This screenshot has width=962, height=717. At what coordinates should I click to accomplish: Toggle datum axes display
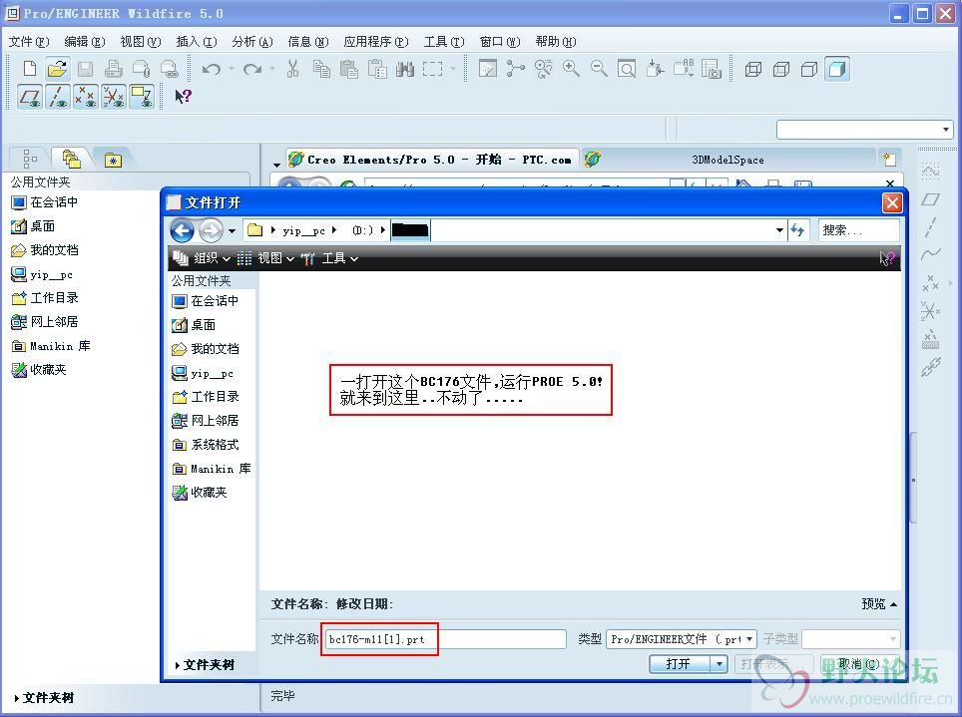click(x=58, y=97)
